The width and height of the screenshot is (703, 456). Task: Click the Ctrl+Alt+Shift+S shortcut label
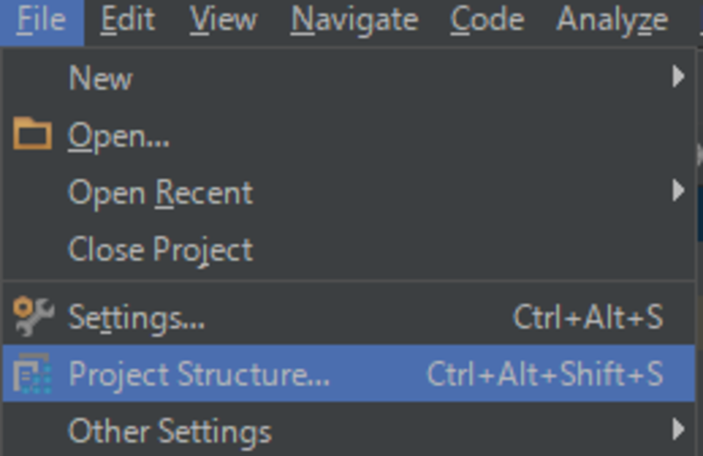point(545,374)
